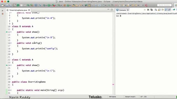Select the OverridingDemo.java editor tab
The image size is (177, 99).
pyautogui.click(x=18, y=10)
